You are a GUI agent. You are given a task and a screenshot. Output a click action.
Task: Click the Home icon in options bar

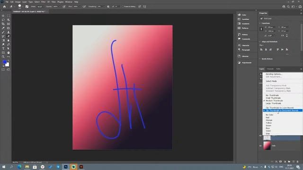[x=4, y=7]
